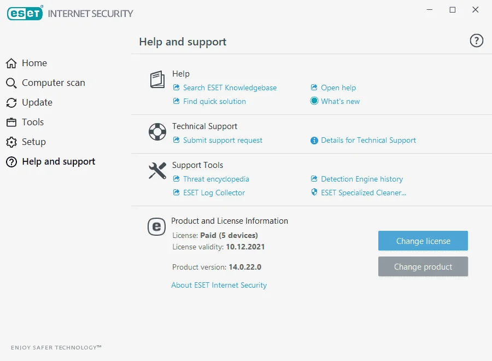The height and width of the screenshot is (361, 492).
Task: Click Submit support request link
Action: pyautogui.click(x=222, y=141)
